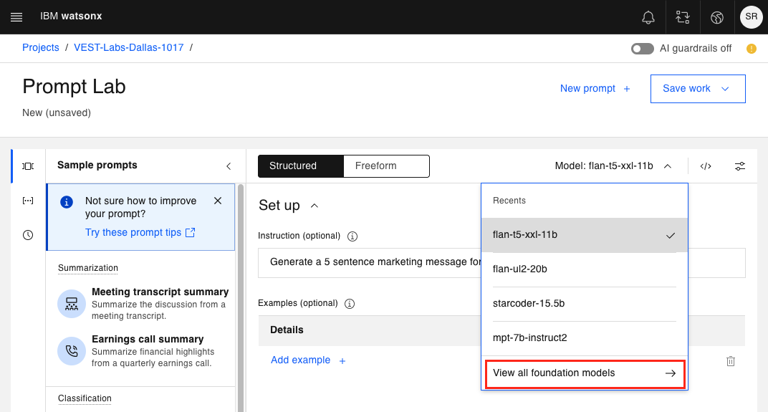Collapse the Set up section
Screen dimensions: 768x412
(x=315, y=206)
